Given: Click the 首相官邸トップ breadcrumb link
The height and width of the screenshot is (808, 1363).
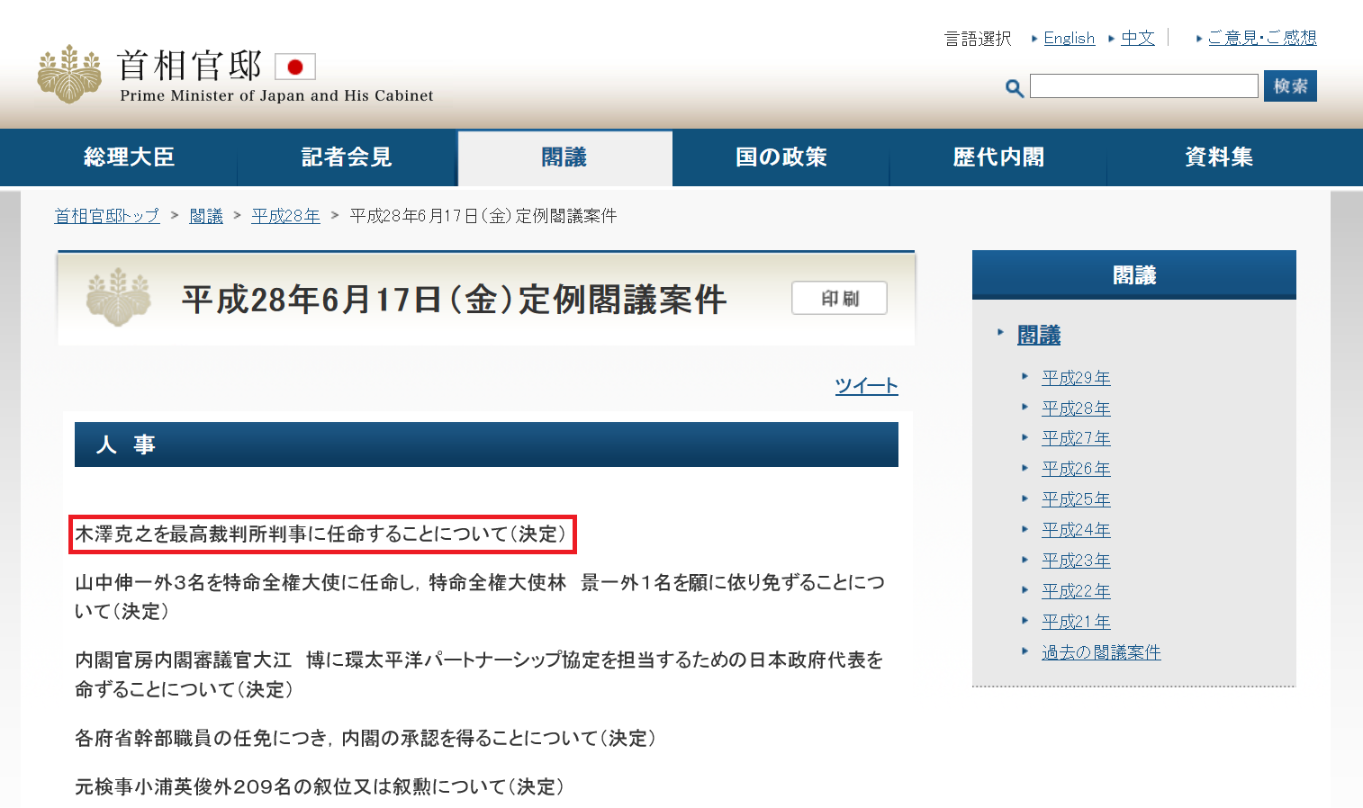Looking at the screenshot, I should [106, 216].
